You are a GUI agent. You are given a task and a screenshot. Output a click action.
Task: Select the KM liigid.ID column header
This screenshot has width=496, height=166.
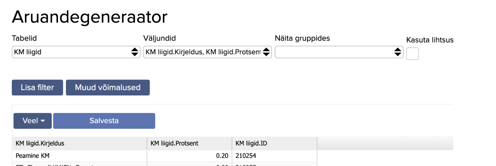coord(274,143)
